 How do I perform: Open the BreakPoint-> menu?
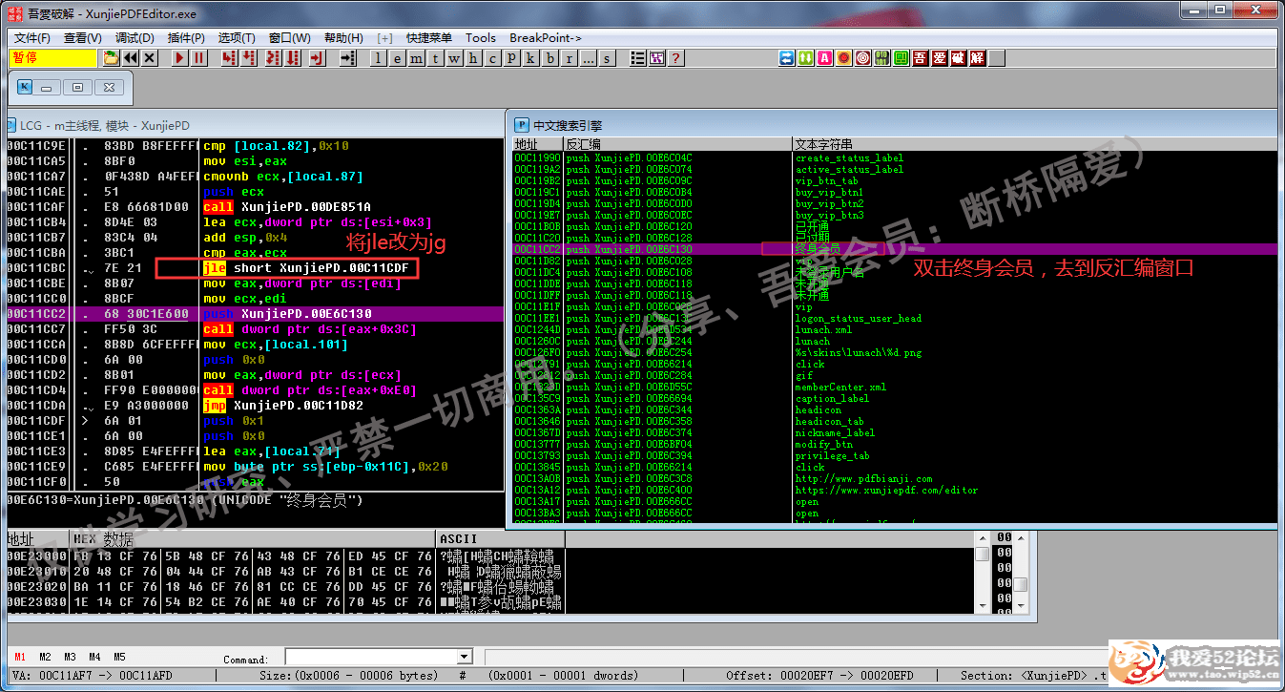[x=546, y=38]
